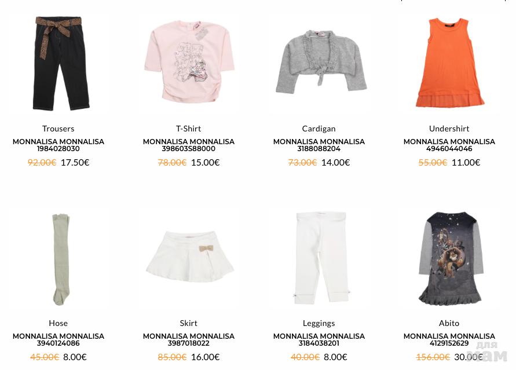Click the Leggings product title
Screen dimensions: 516x370
point(319,324)
